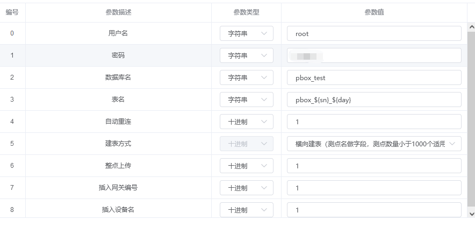The height and width of the screenshot is (234, 475).
Task: Click the 密码 password value field
Action: click(x=374, y=55)
